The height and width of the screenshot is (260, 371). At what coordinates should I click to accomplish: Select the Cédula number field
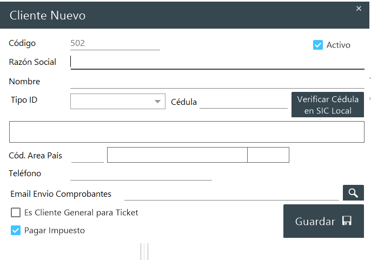(243, 102)
